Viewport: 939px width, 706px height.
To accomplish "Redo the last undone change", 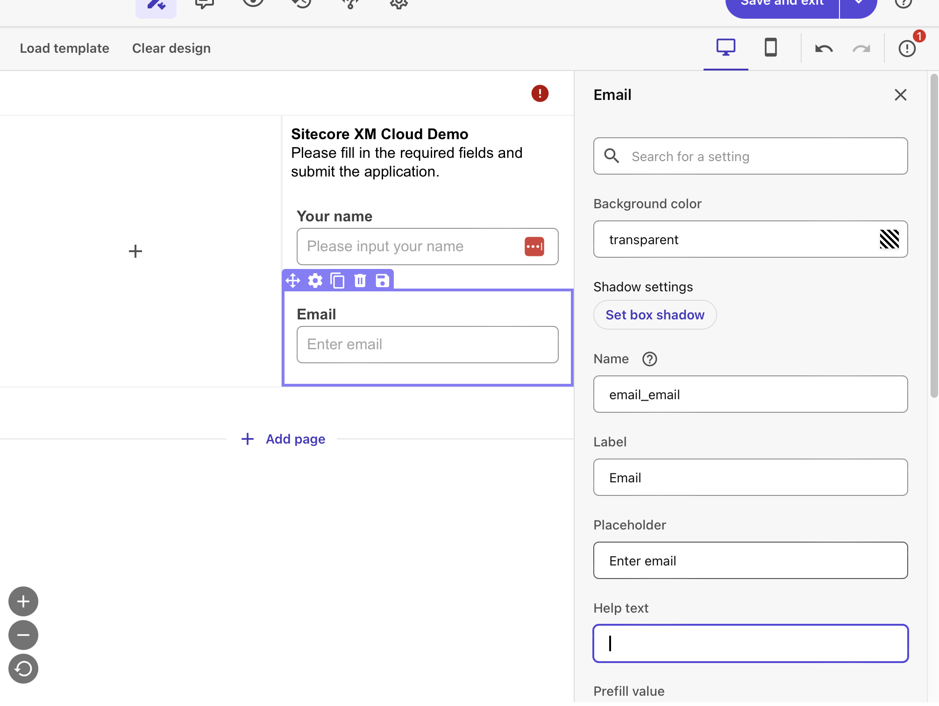I will point(861,49).
